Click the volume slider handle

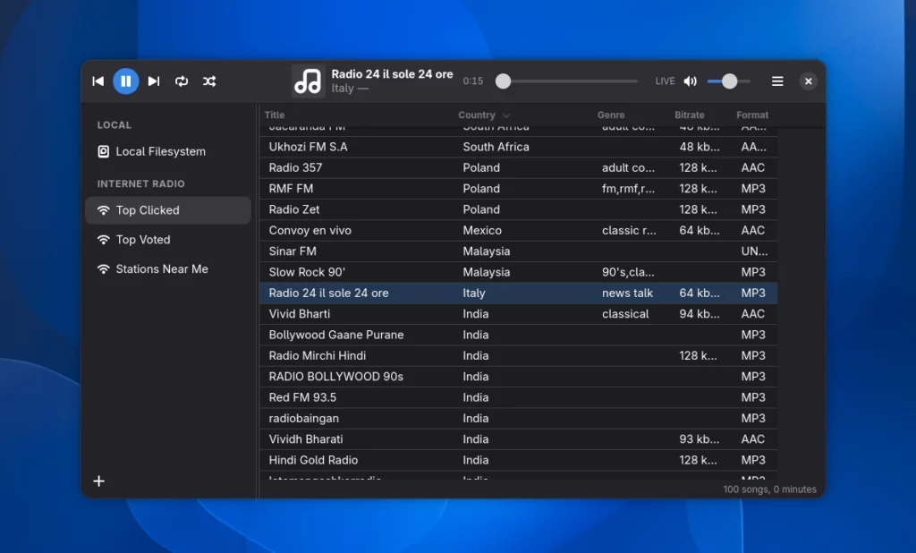coord(729,81)
